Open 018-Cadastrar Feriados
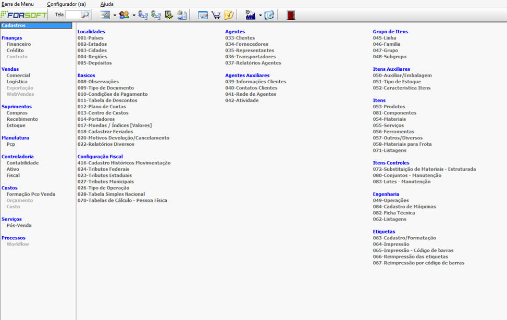The height and width of the screenshot is (320, 507). pyautogui.click(x=105, y=132)
